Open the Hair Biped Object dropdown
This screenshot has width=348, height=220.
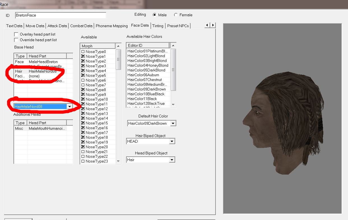pos(172,141)
